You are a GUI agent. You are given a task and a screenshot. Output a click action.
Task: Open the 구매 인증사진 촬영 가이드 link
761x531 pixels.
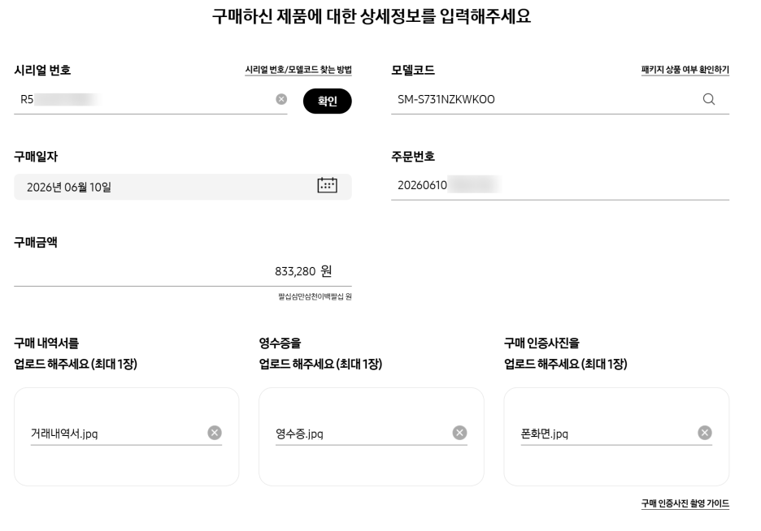pyautogui.click(x=685, y=503)
